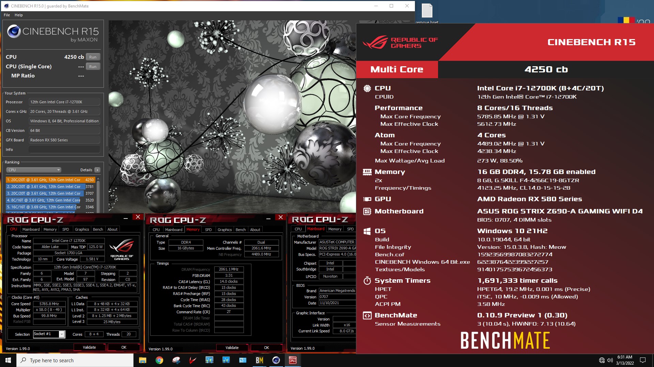Click the DRAM Frequency value 2061.1 MHz
654x367 pixels.
(x=229, y=269)
